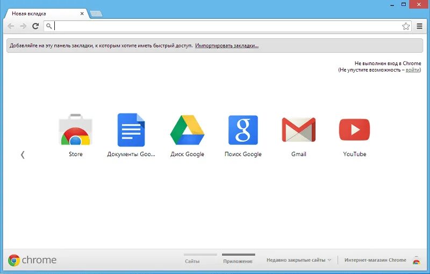Screen dimensions: 430x274
Task: Click the forward navigation arrow
Action: click(23, 26)
